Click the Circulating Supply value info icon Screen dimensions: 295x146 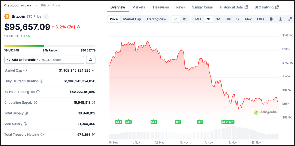[93, 103]
